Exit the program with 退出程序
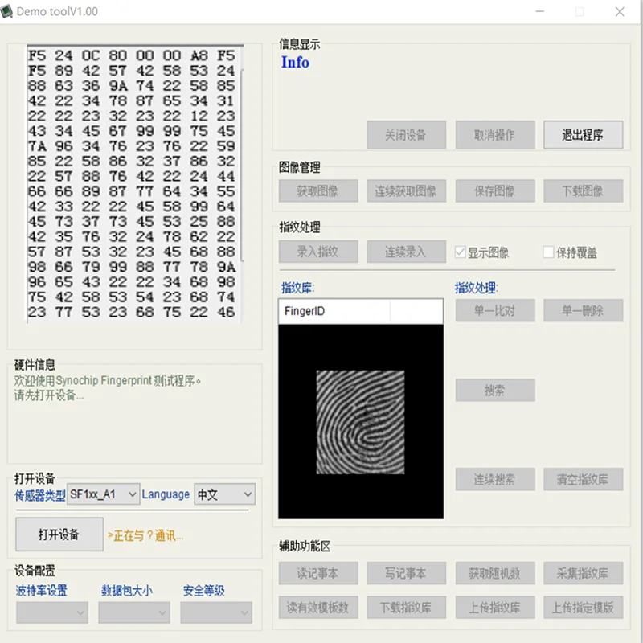This screenshot has width=643, height=643. coord(584,135)
